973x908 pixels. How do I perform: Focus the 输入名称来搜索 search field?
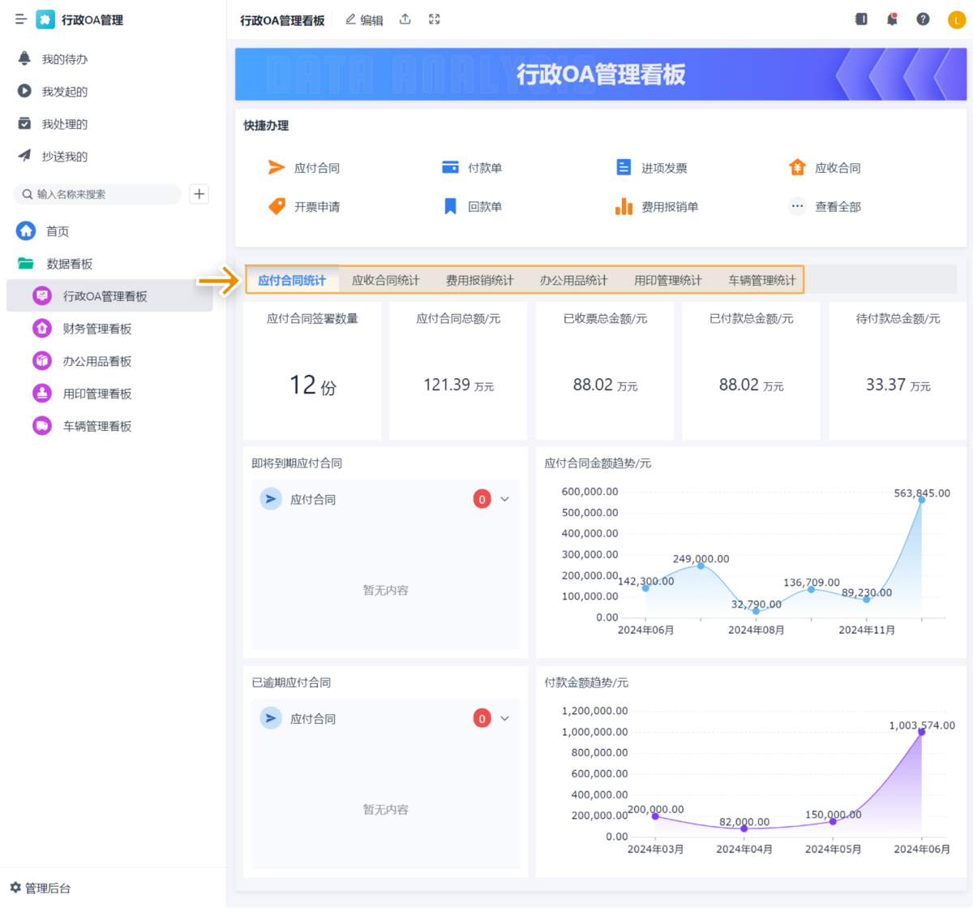(x=97, y=194)
